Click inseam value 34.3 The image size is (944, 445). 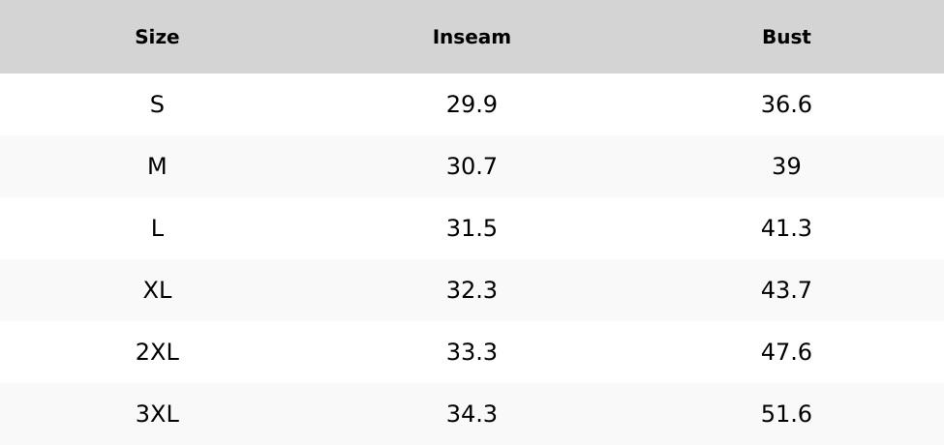coord(472,414)
